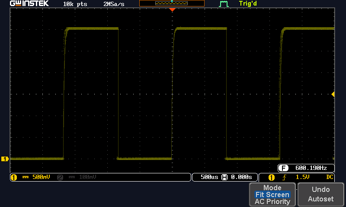Viewport: 346px width, 207px height.
Task: Click the trigger level arrow on right edge
Action: pos(333,94)
